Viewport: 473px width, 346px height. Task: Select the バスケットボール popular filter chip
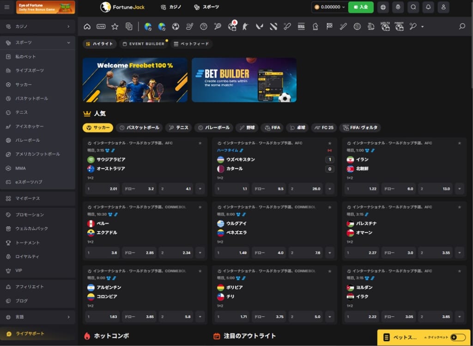[139, 127]
